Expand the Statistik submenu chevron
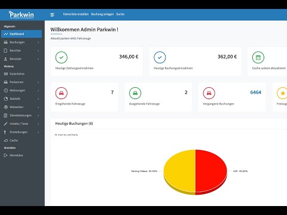 click(x=38, y=99)
